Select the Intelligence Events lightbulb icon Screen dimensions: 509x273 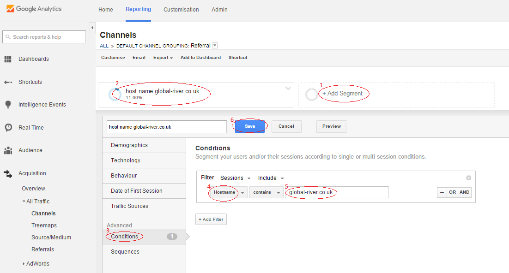click(x=8, y=105)
